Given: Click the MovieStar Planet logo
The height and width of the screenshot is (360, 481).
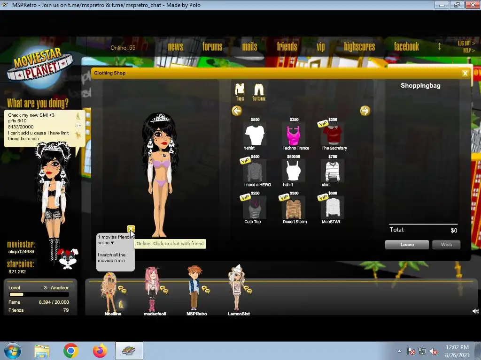Looking at the screenshot, I should (40, 65).
